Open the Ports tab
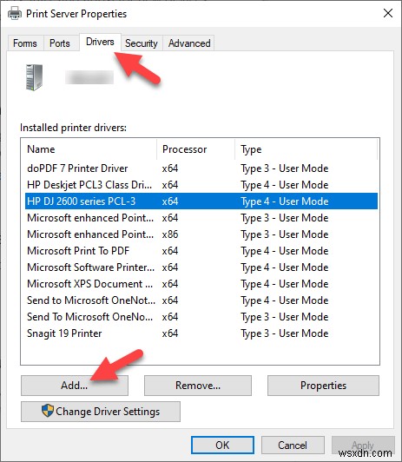This screenshot has width=402, height=462. (x=60, y=43)
